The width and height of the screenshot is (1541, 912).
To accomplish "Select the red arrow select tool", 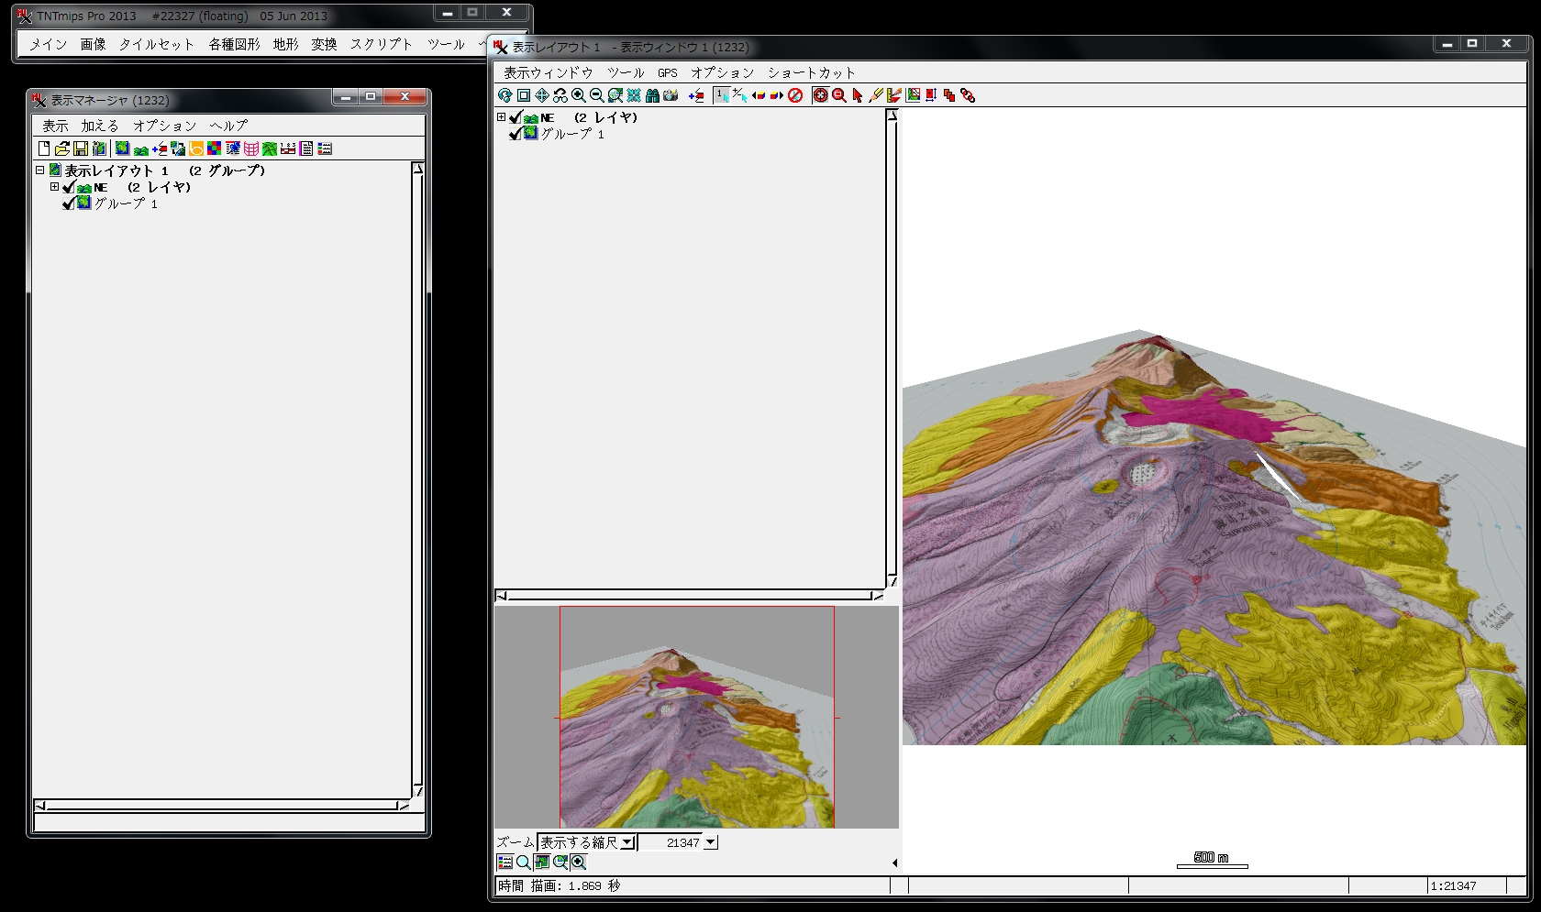I will [x=858, y=95].
